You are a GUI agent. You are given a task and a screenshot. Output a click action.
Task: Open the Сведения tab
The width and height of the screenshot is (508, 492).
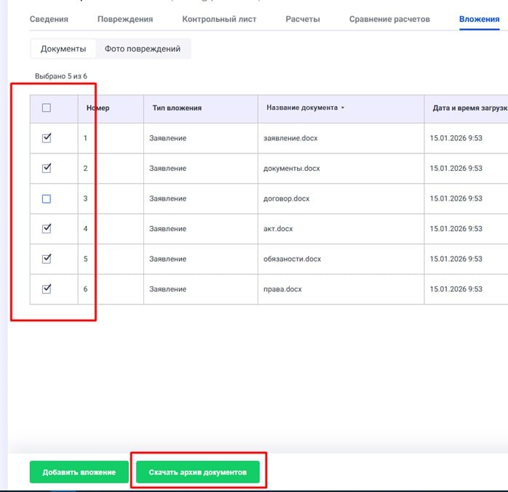(x=49, y=19)
